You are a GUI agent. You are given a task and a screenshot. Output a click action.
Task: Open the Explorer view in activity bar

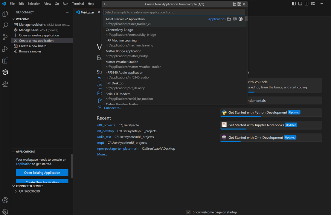pyautogui.click(x=5, y=14)
